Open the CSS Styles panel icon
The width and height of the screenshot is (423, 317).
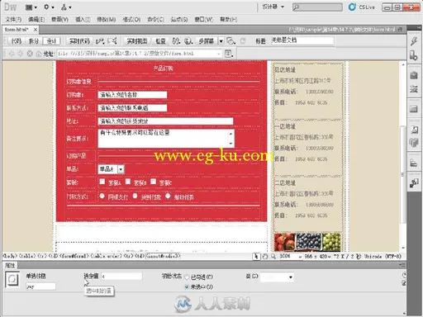click(414, 89)
